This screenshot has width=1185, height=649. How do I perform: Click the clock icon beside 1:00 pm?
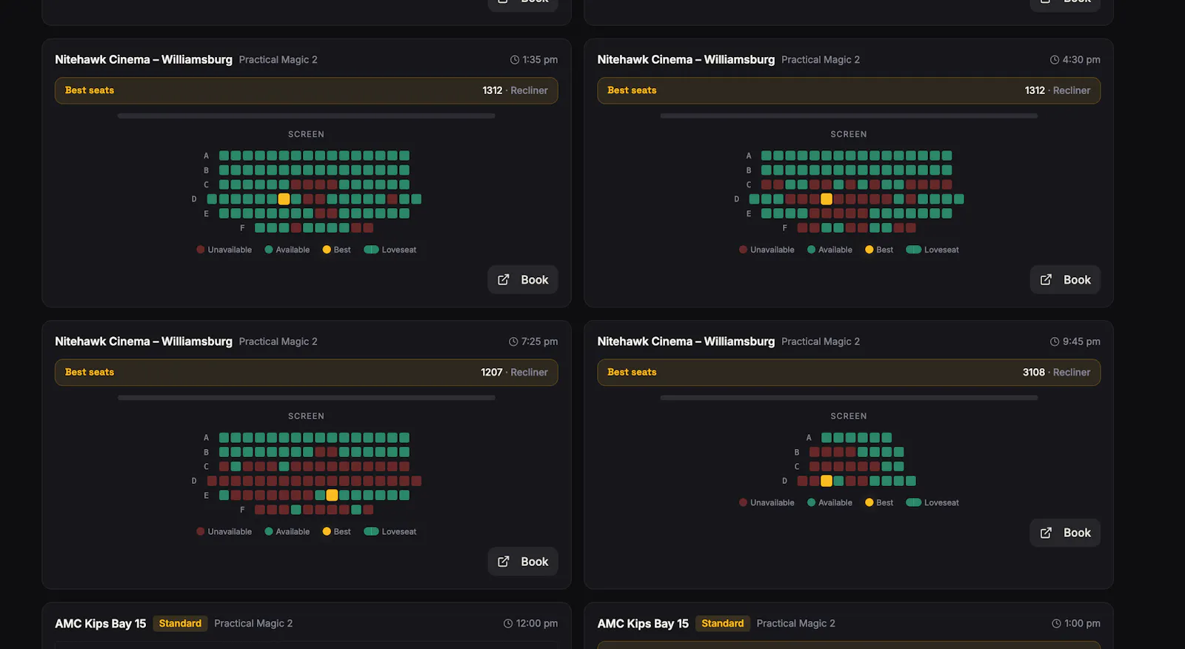[1057, 624]
